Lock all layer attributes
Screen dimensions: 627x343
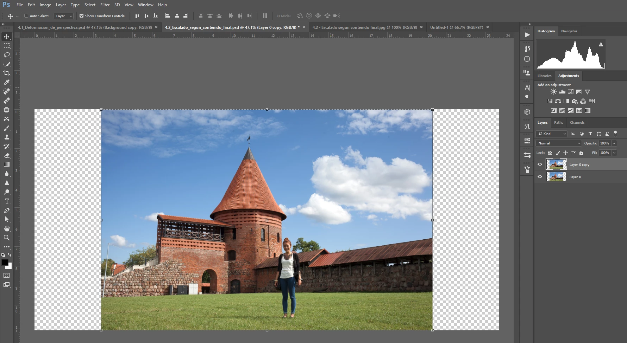coord(581,153)
